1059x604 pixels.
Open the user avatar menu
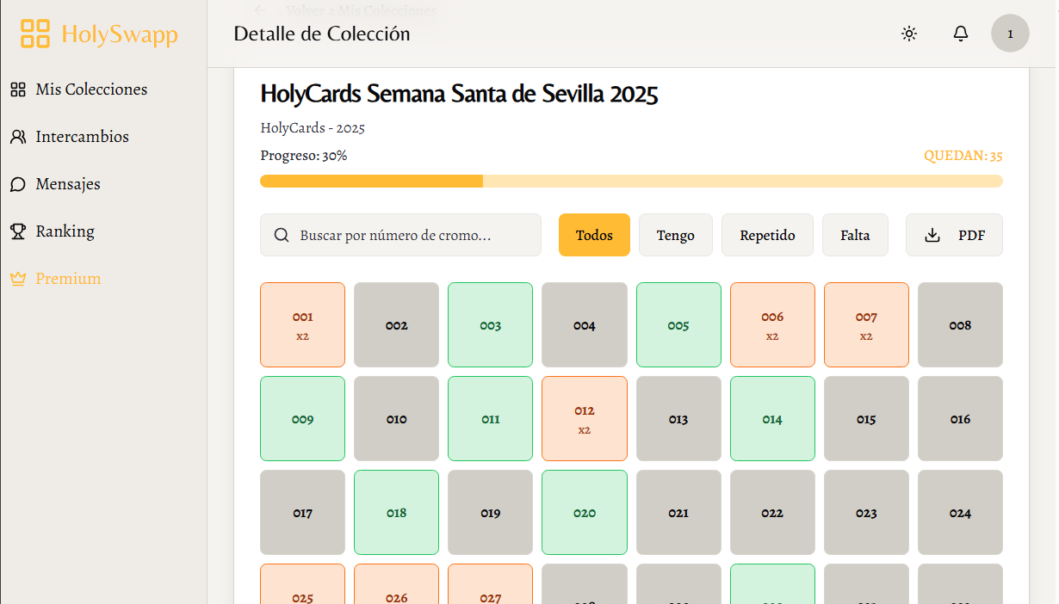(x=1010, y=34)
